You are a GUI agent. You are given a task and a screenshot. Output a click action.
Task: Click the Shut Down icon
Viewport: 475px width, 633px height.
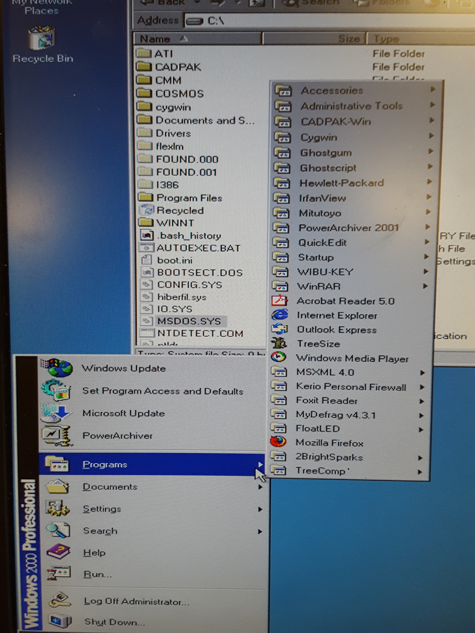pyautogui.click(x=60, y=621)
